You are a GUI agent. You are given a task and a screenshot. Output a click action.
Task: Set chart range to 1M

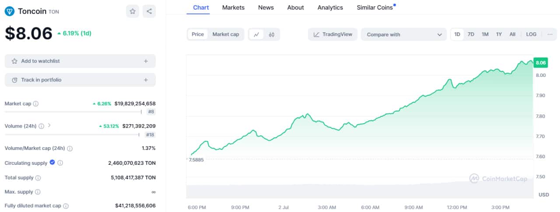485,34
